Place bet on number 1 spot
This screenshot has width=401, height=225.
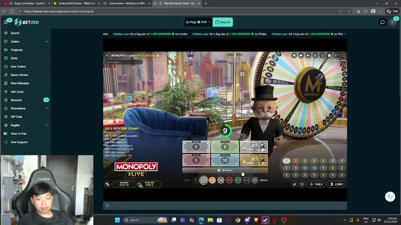click(196, 147)
